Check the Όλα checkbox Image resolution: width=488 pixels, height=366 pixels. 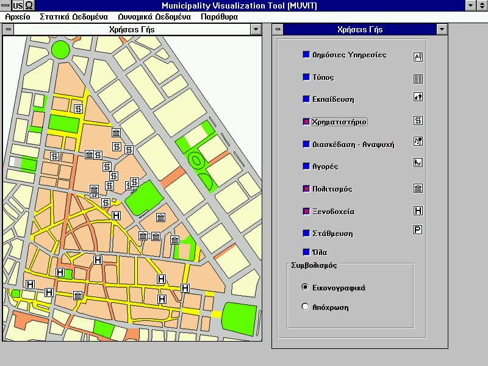click(306, 252)
